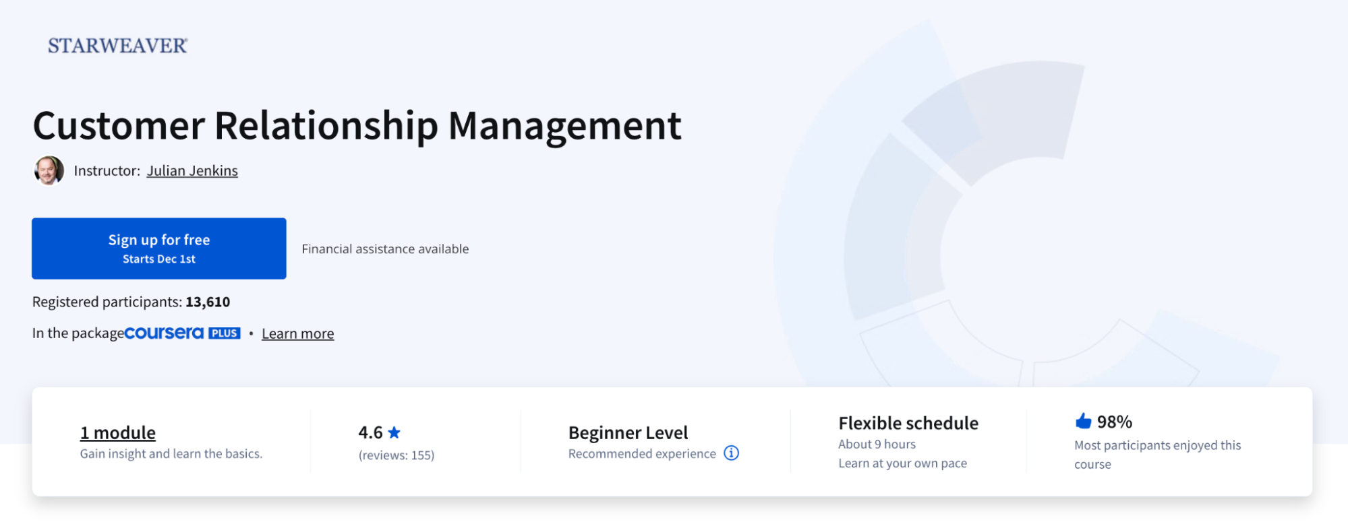Click Sign up for free button
Screen dimensions: 1348x522
pyautogui.click(x=159, y=249)
